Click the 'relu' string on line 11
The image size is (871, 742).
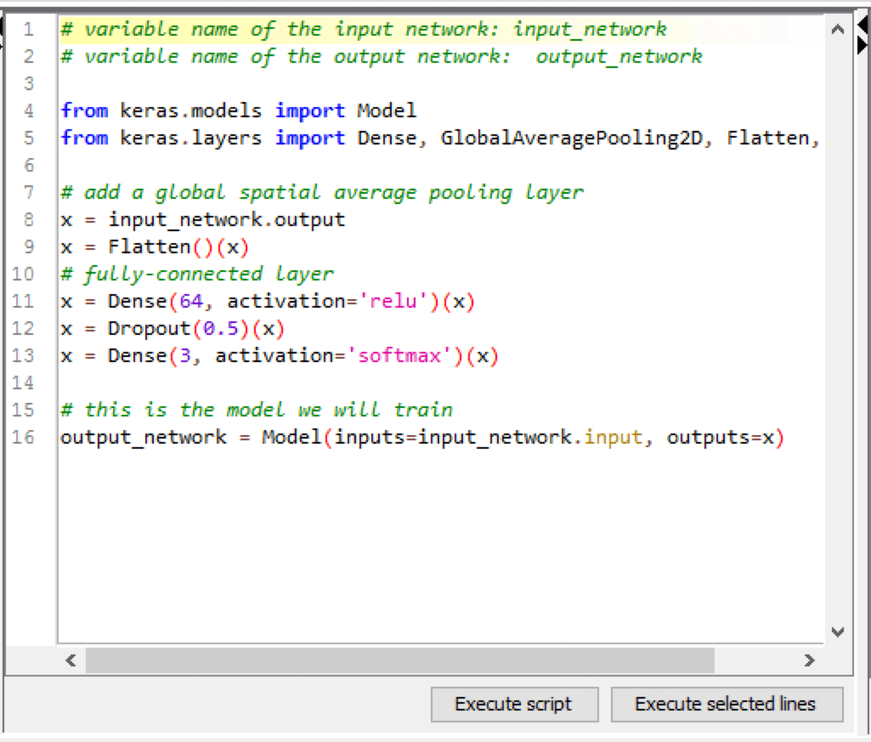tap(393, 301)
